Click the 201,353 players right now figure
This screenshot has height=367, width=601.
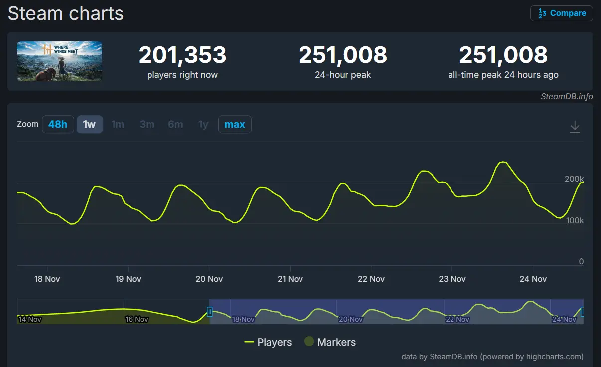point(182,55)
